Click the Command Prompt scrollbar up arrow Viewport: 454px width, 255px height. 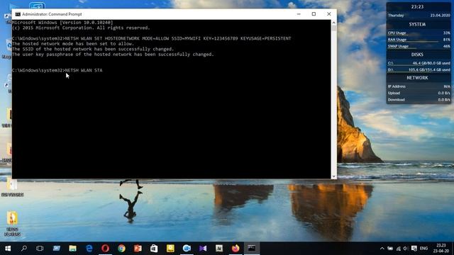334,23
